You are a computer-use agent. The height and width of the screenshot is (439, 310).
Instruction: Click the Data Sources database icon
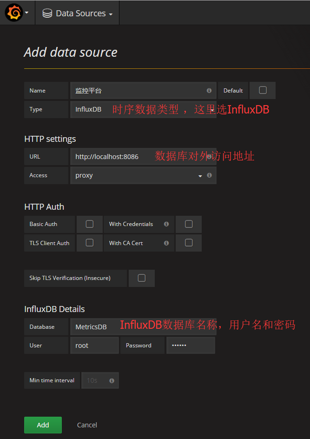[x=47, y=13]
